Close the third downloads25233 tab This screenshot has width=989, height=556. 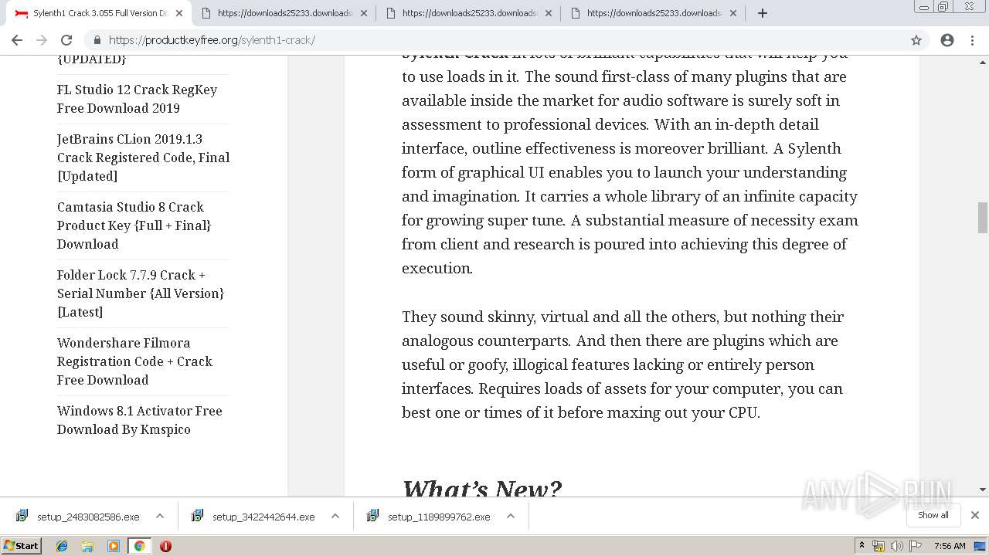coord(549,13)
